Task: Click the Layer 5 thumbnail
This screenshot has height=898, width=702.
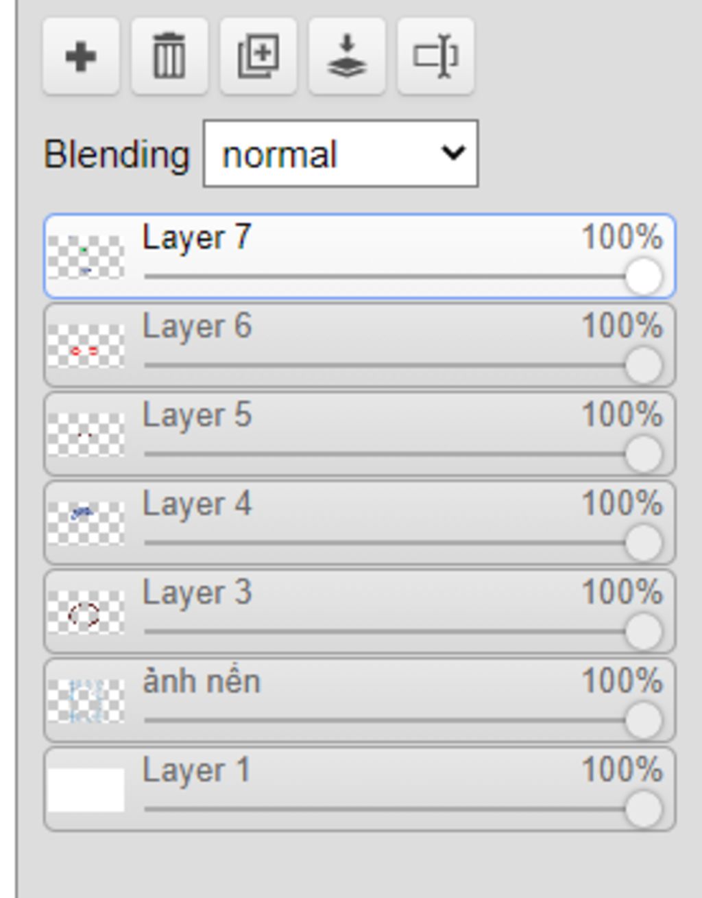Action: click(86, 434)
